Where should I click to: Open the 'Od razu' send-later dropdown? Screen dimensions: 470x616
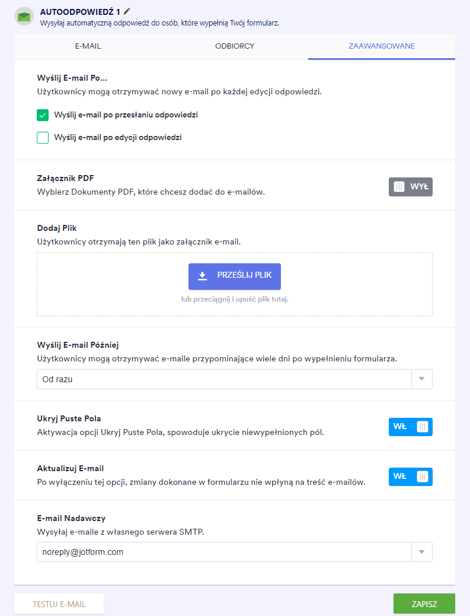click(224, 379)
